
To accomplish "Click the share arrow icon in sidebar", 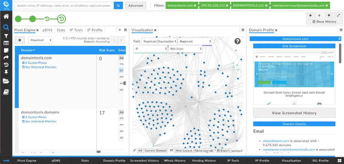I will [x=6, y=58].
